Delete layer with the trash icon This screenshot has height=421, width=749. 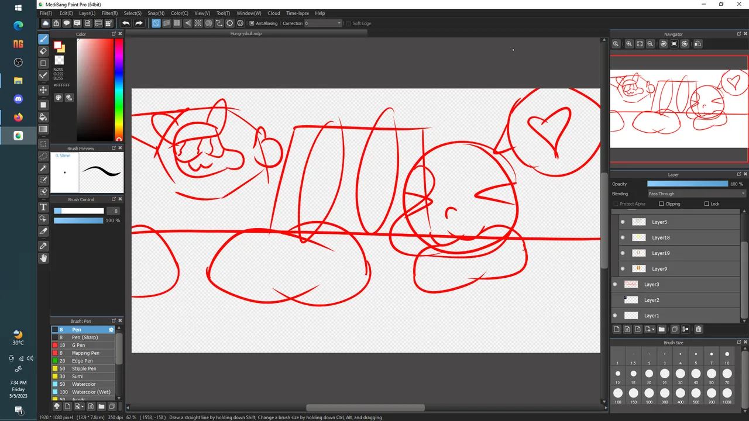pyautogui.click(x=699, y=329)
